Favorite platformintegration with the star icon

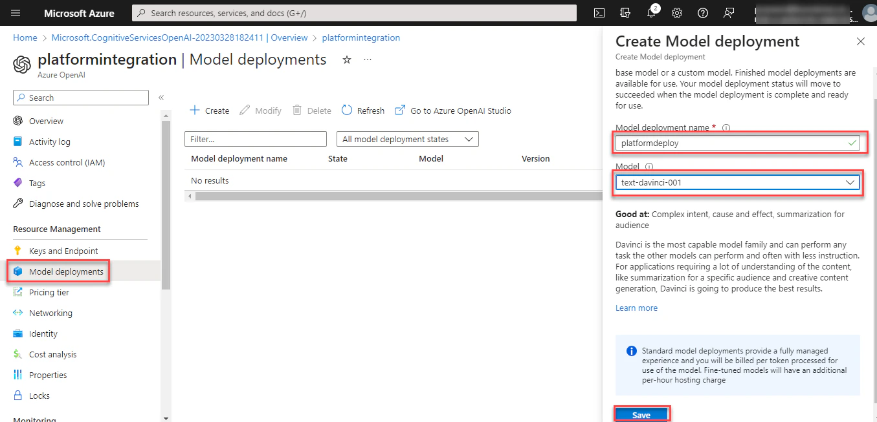(347, 59)
